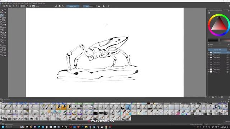Create a new document from toolbar
Image resolution: width=230 pixels, height=129 pixels.
(4, 6)
